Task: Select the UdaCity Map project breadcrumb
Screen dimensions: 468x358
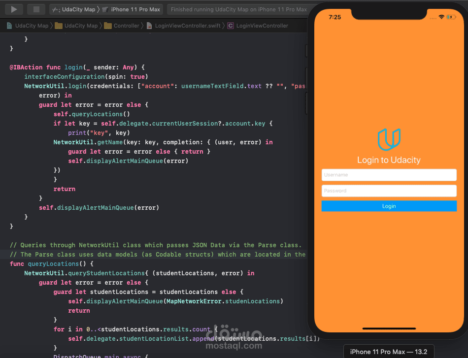Action: pyautogui.click(x=28, y=26)
